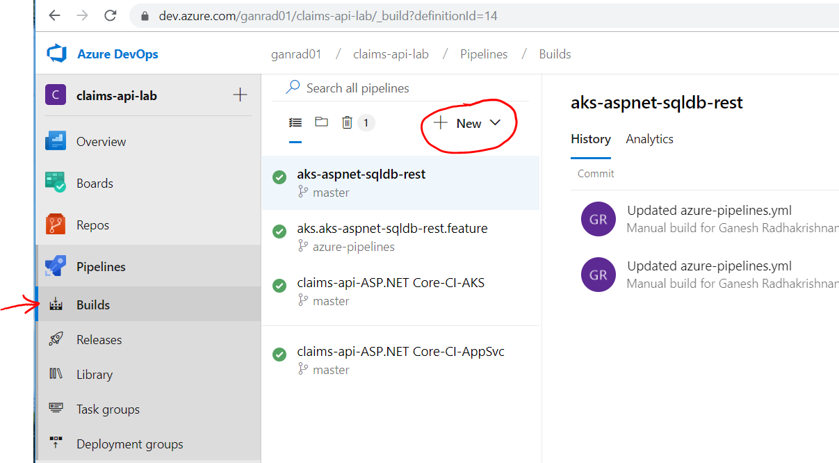Click the Pipelines rocket icon

click(56, 266)
